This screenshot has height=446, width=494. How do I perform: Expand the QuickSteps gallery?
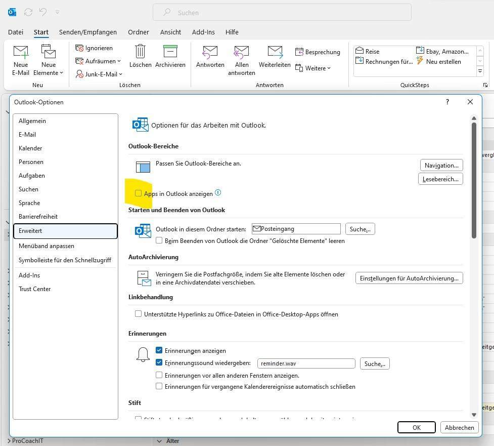pyautogui.click(x=480, y=71)
